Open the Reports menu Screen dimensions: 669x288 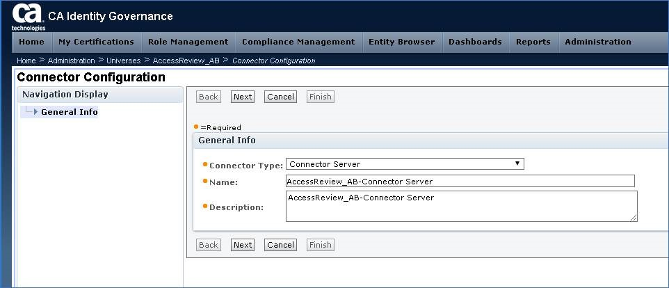coord(533,42)
